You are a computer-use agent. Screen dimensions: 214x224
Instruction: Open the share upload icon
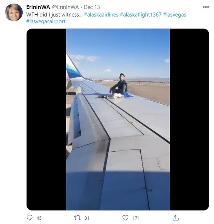[176, 218]
